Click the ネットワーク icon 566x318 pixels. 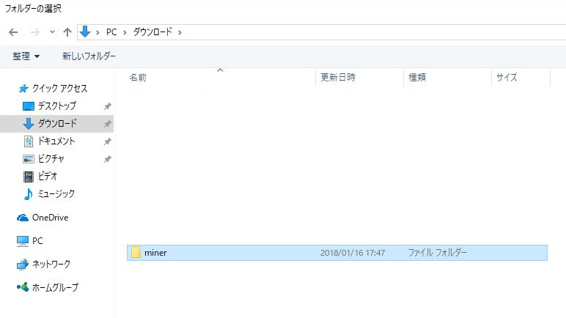[23, 265]
